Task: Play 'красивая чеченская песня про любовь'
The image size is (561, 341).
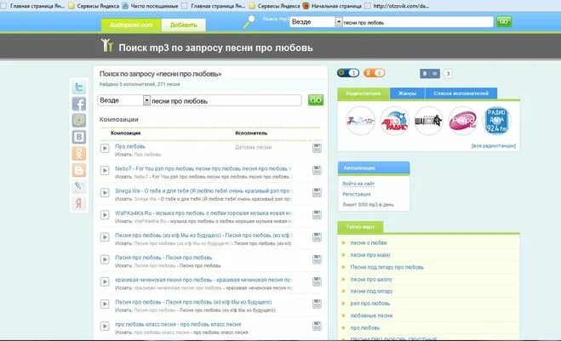Action: click(x=105, y=281)
